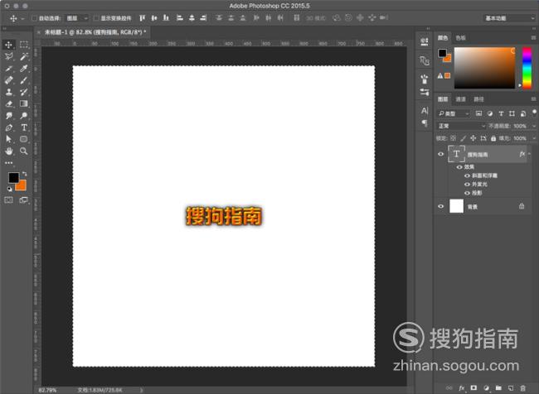Select the Zoom magnifier tool

pyautogui.click(x=24, y=151)
